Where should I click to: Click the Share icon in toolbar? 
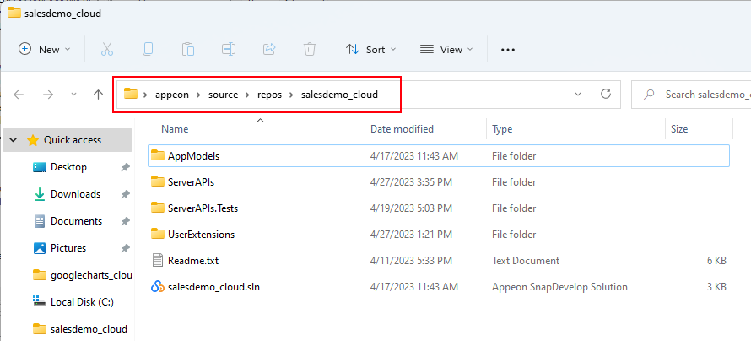(269, 49)
